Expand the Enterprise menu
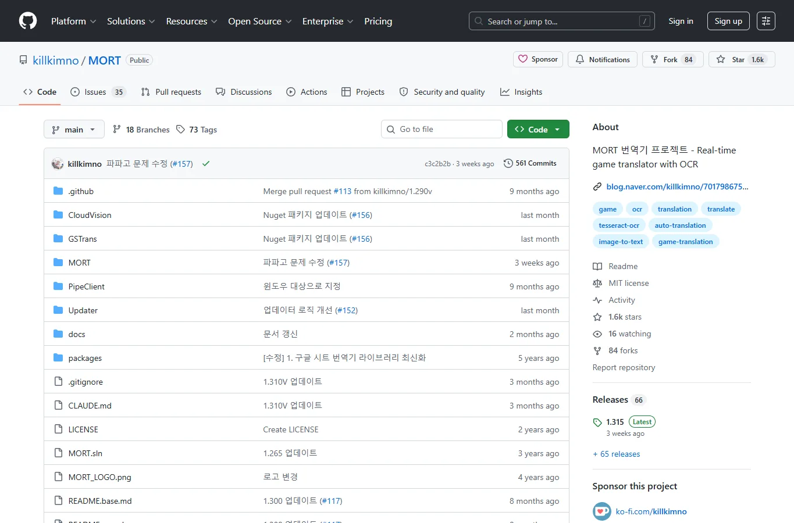The width and height of the screenshot is (794, 523). click(327, 21)
